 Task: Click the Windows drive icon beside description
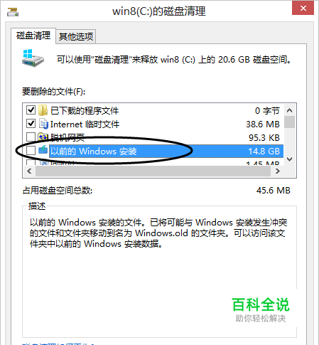[33, 58]
